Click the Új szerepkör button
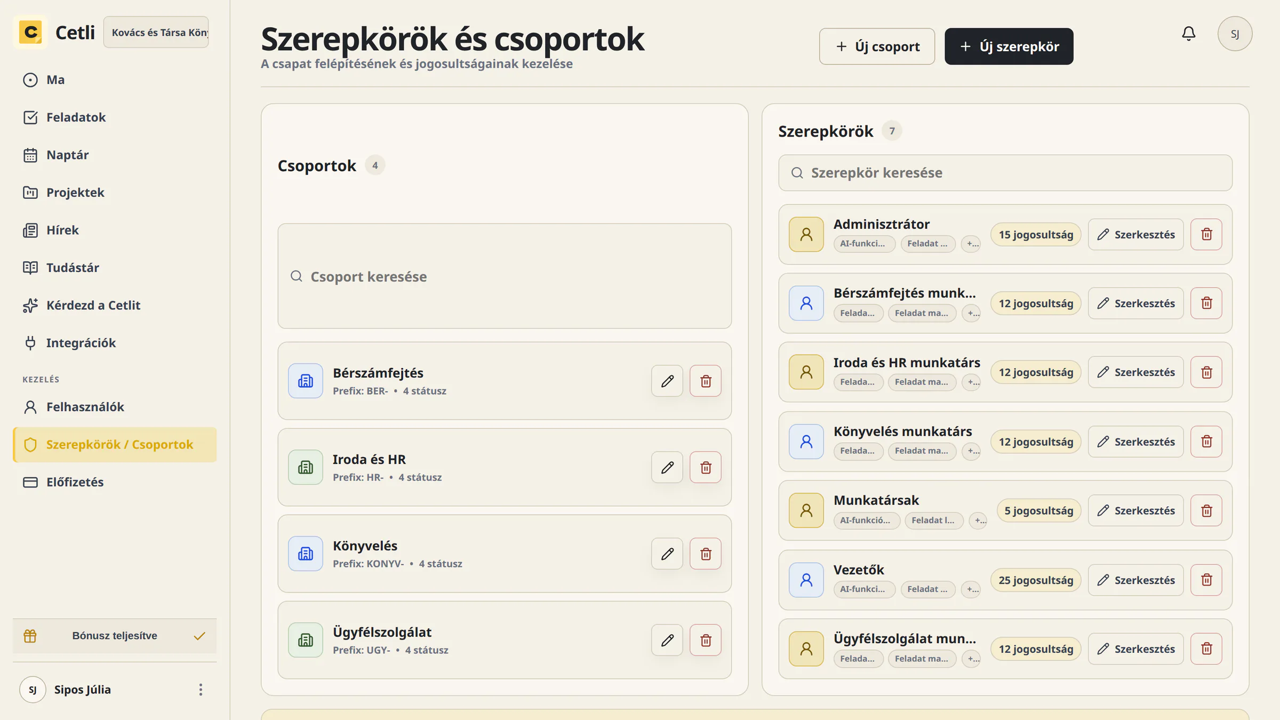This screenshot has height=720, width=1280. [1009, 46]
